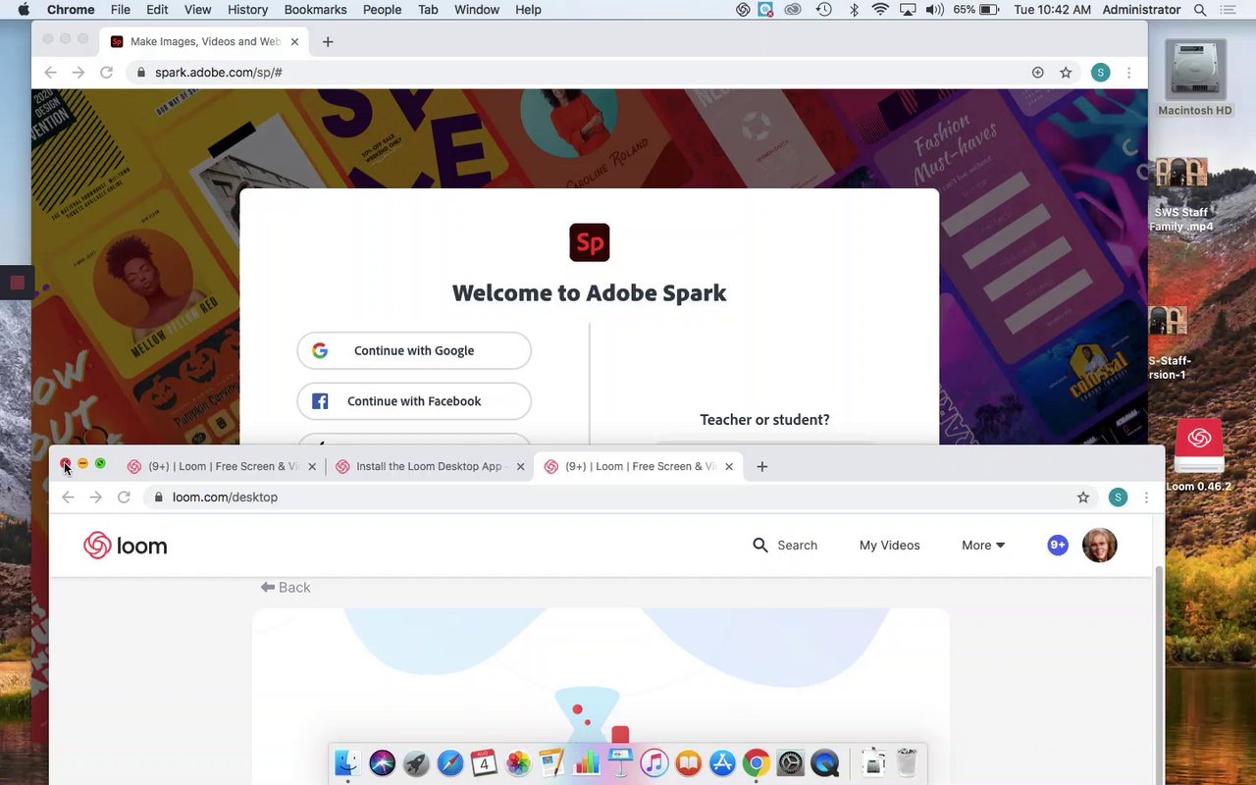Switch to the first Loom Free Screen tab
The height and width of the screenshot is (785, 1256).
pos(222,467)
